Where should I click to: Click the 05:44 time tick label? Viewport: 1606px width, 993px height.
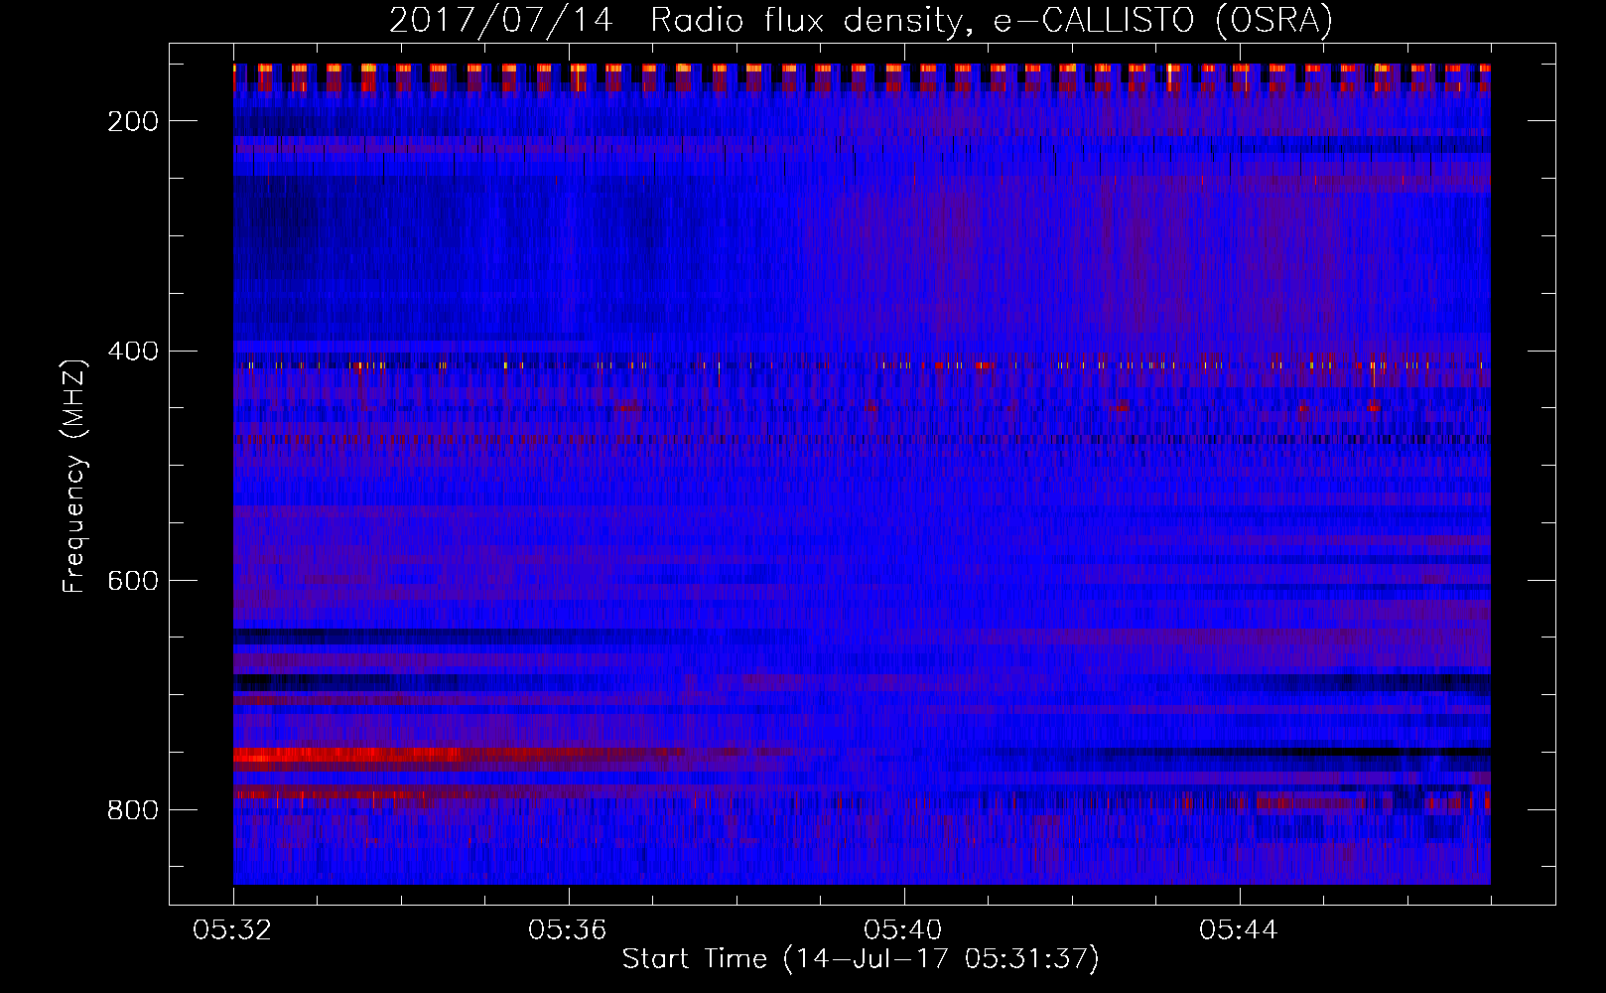1239,930
